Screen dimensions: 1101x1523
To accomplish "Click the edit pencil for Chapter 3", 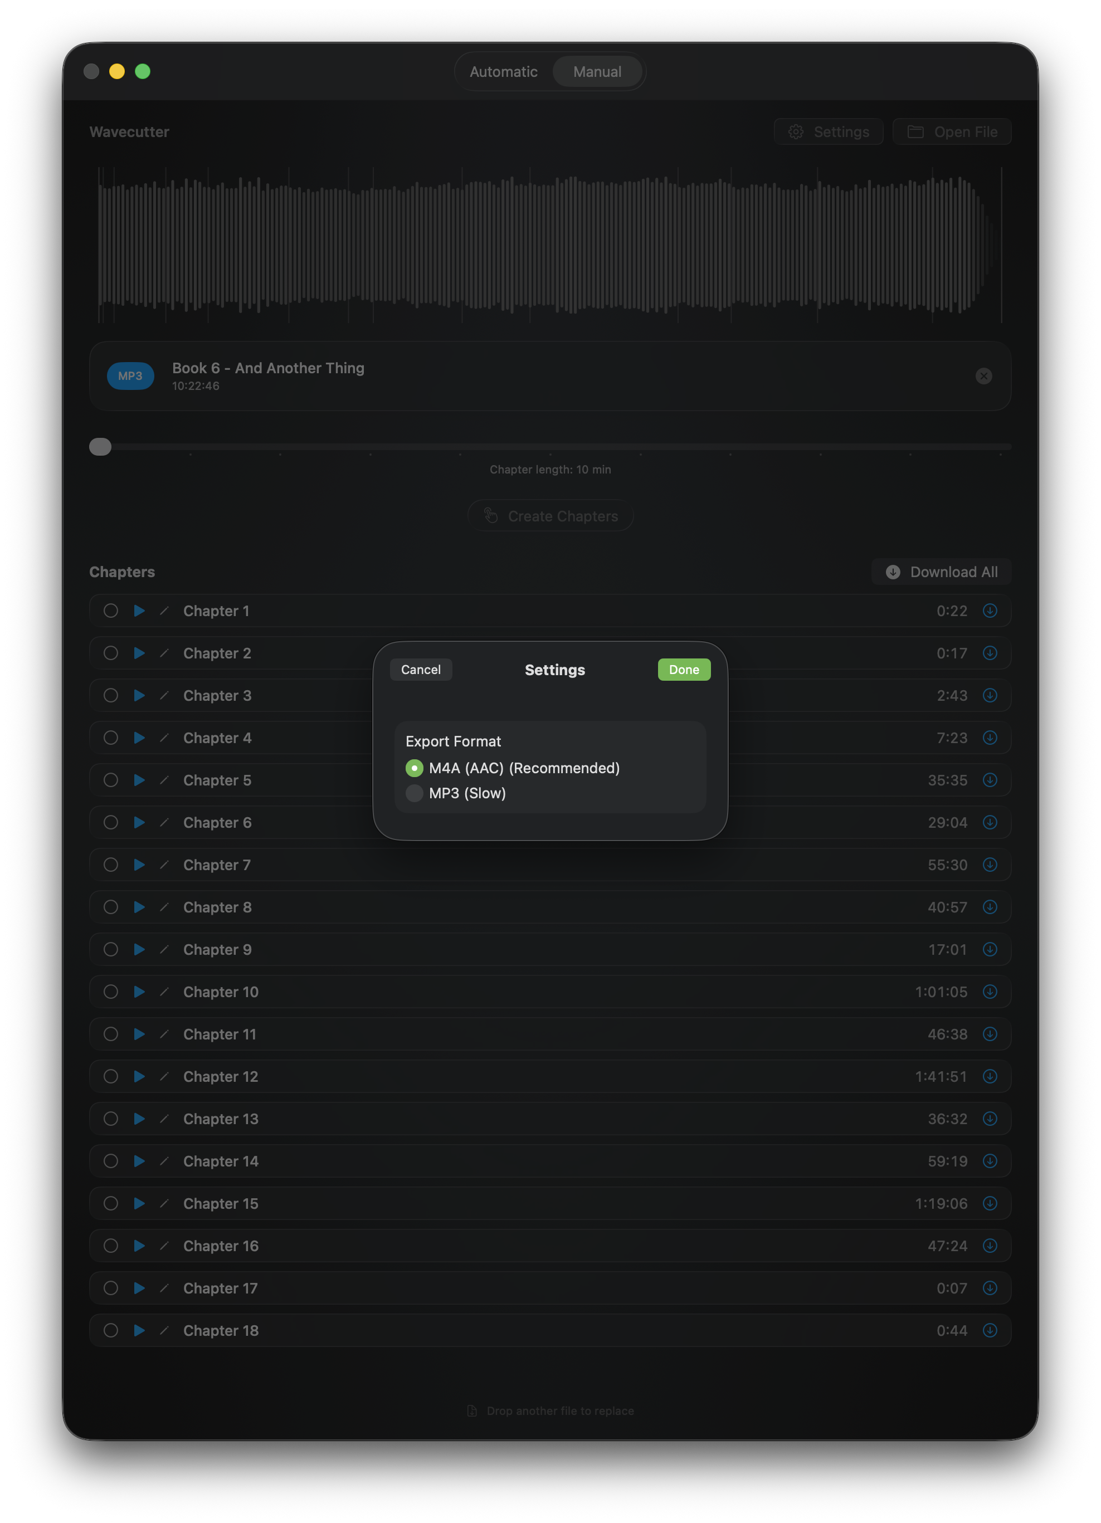I will tap(165, 695).
